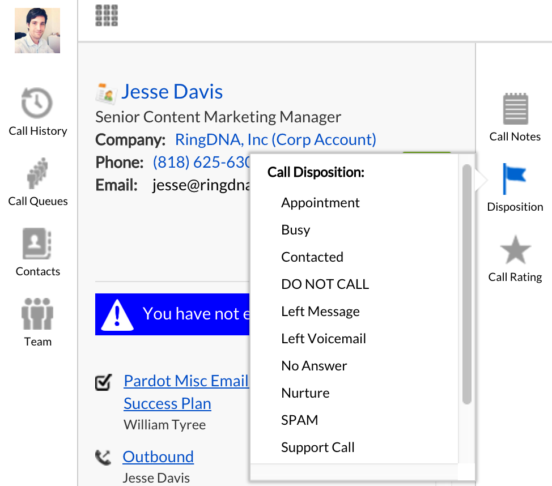Click the (818) 625 phone number link
Screen dimensions: 552x486
pos(201,162)
